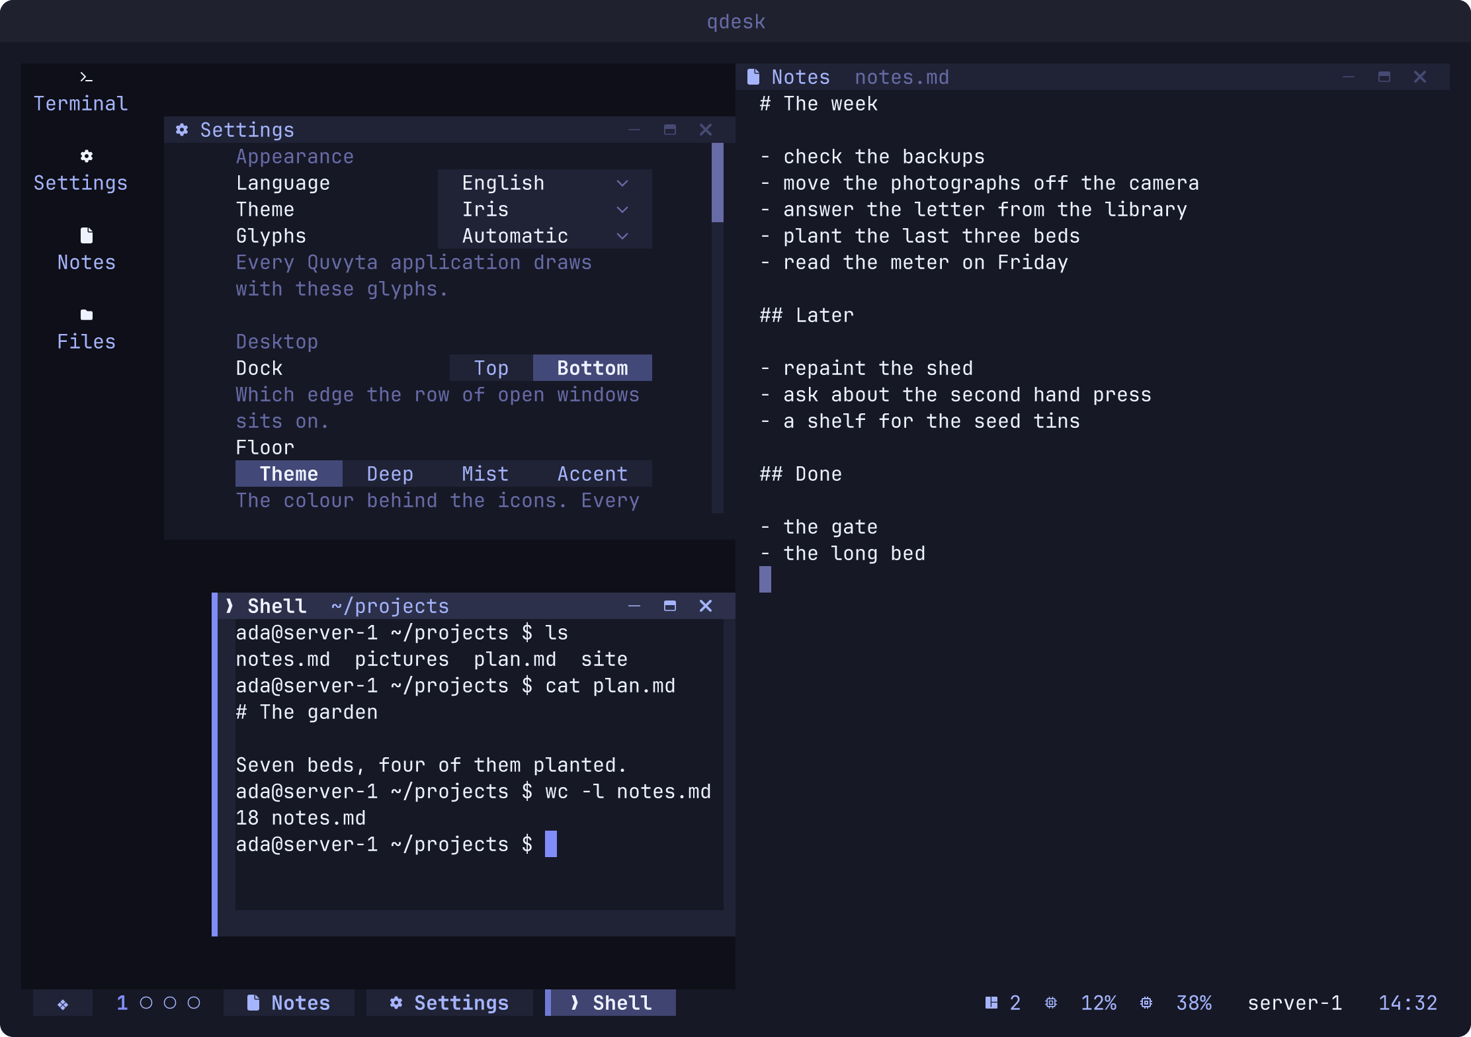The height and width of the screenshot is (1037, 1471).
Task: Click the note line "repaint the shed"
Action: 878,368
